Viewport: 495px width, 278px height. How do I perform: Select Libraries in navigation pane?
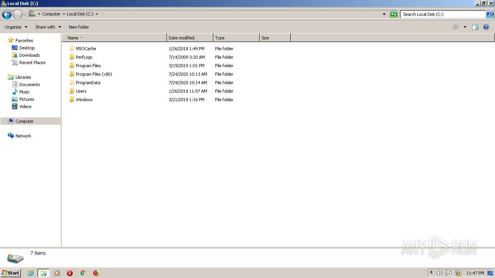pyautogui.click(x=23, y=77)
